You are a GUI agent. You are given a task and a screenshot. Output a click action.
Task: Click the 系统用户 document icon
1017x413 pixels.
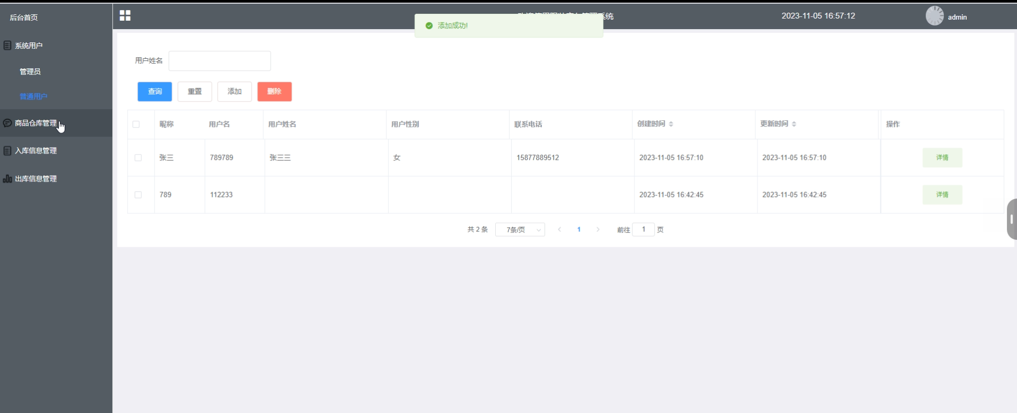[7, 46]
